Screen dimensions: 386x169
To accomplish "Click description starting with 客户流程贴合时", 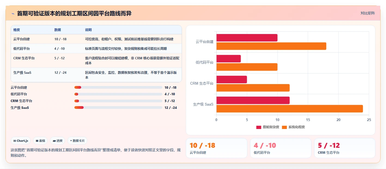I will pos(132,61).
